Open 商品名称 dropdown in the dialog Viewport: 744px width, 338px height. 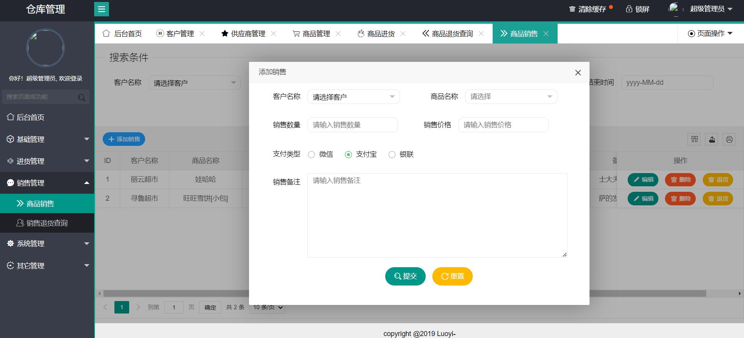click(x=511, y=97)
